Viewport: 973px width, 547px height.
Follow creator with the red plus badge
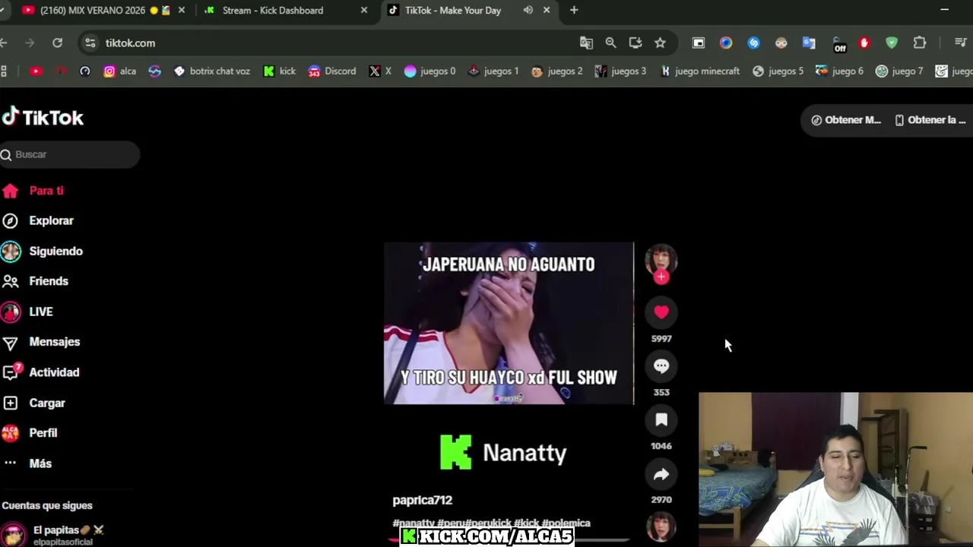coord(661,277)
